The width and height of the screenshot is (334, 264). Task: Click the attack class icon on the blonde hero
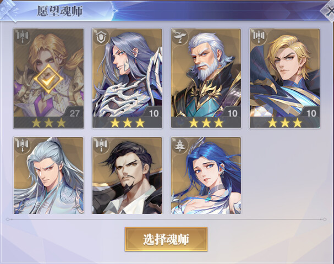coord(259,37)
